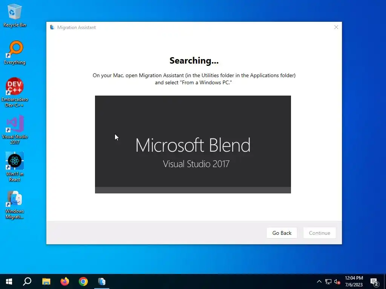Image resolution: width=386 pixels, height=289 pixels.
Task: Click the Migration Assistant title bar icon
Action: (x=52, y=27)
